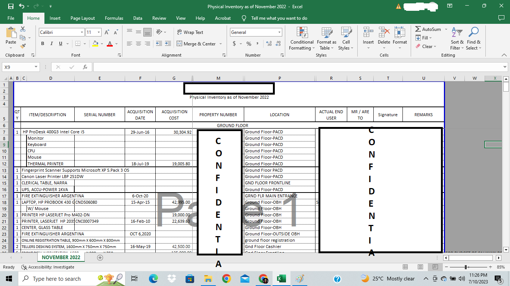Toggle Bold formatting
510x286 pixels.
pyautogui.click(x=43, y=44)
